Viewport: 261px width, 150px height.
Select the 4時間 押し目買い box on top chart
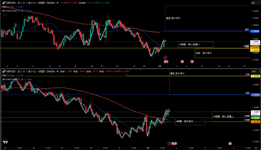[x=195, y=44]
